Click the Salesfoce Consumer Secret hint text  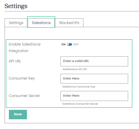point(80,104)
